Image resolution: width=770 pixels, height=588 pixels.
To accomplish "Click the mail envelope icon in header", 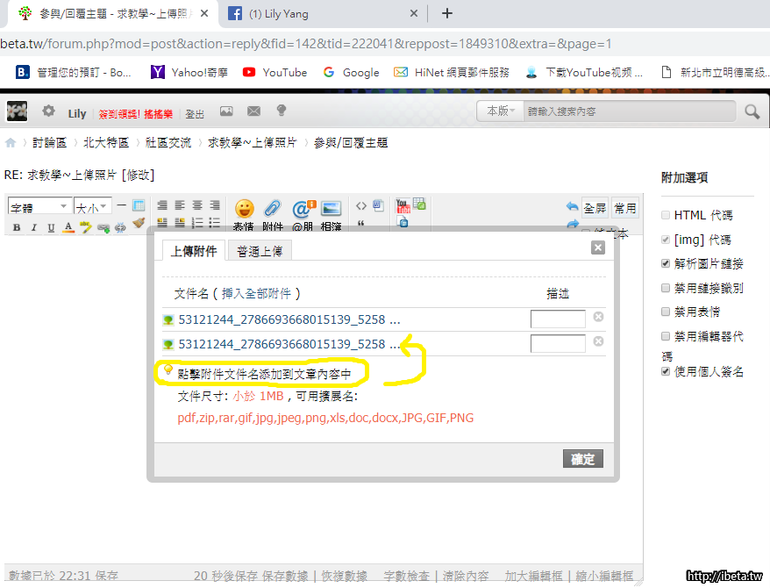I will click(x=253, y=111).
